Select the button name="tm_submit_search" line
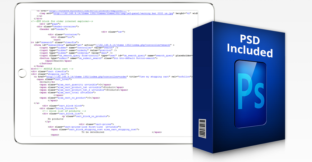The image size is (312, 162). (x=99, y=58)
